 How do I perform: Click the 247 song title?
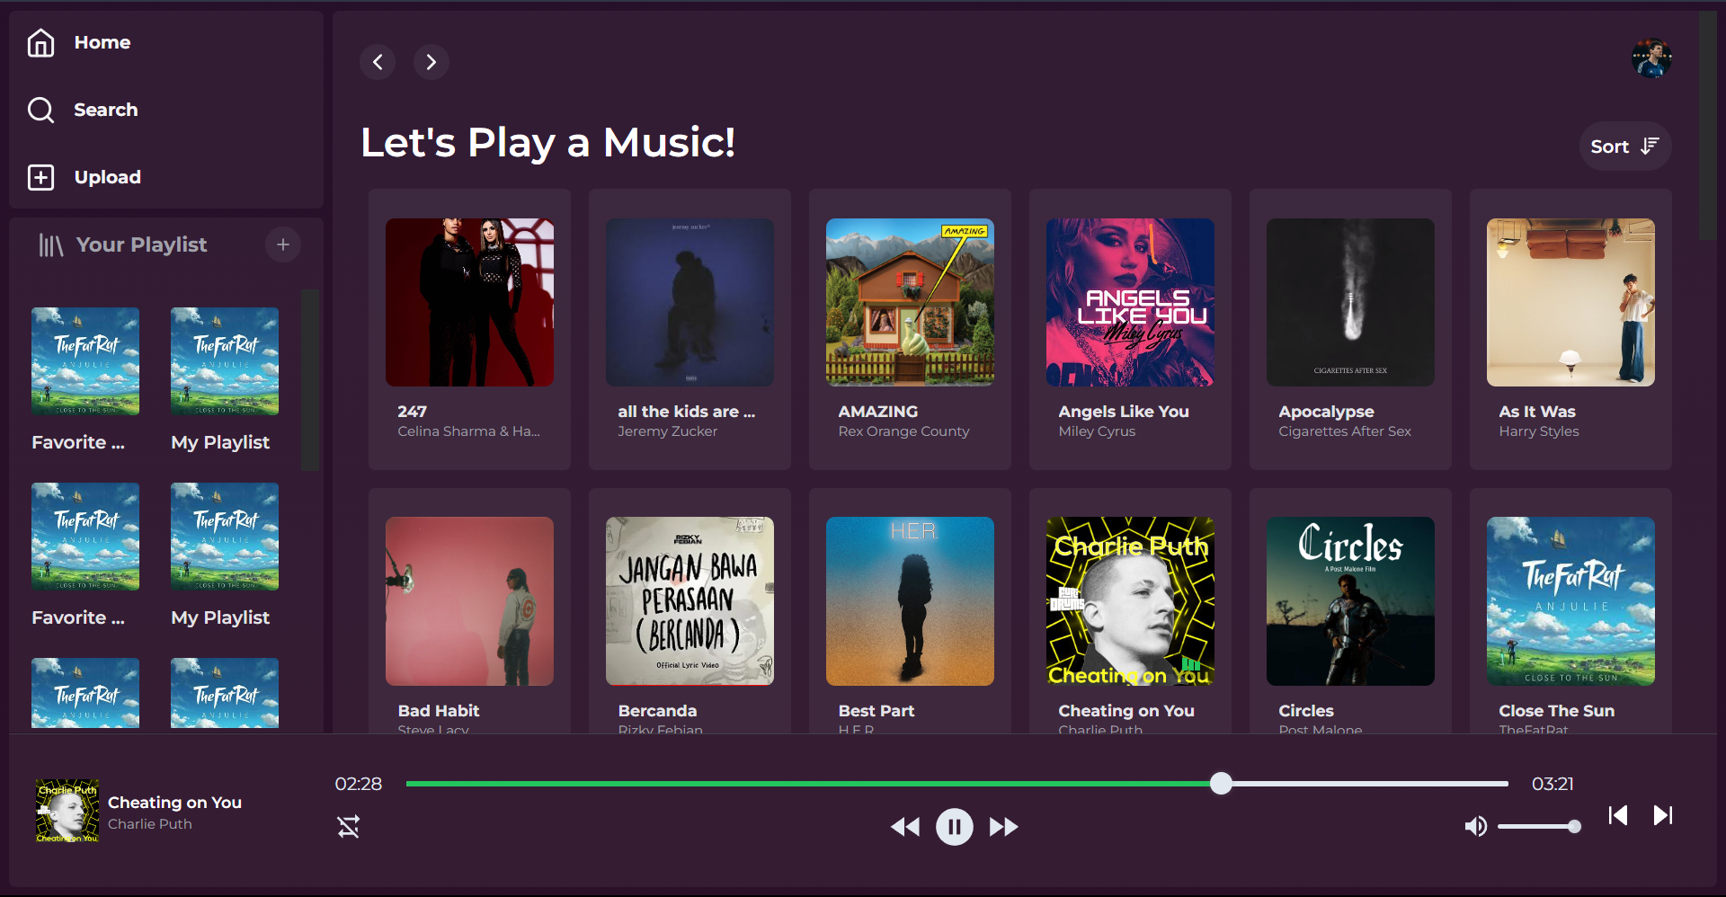coord(412,411)
